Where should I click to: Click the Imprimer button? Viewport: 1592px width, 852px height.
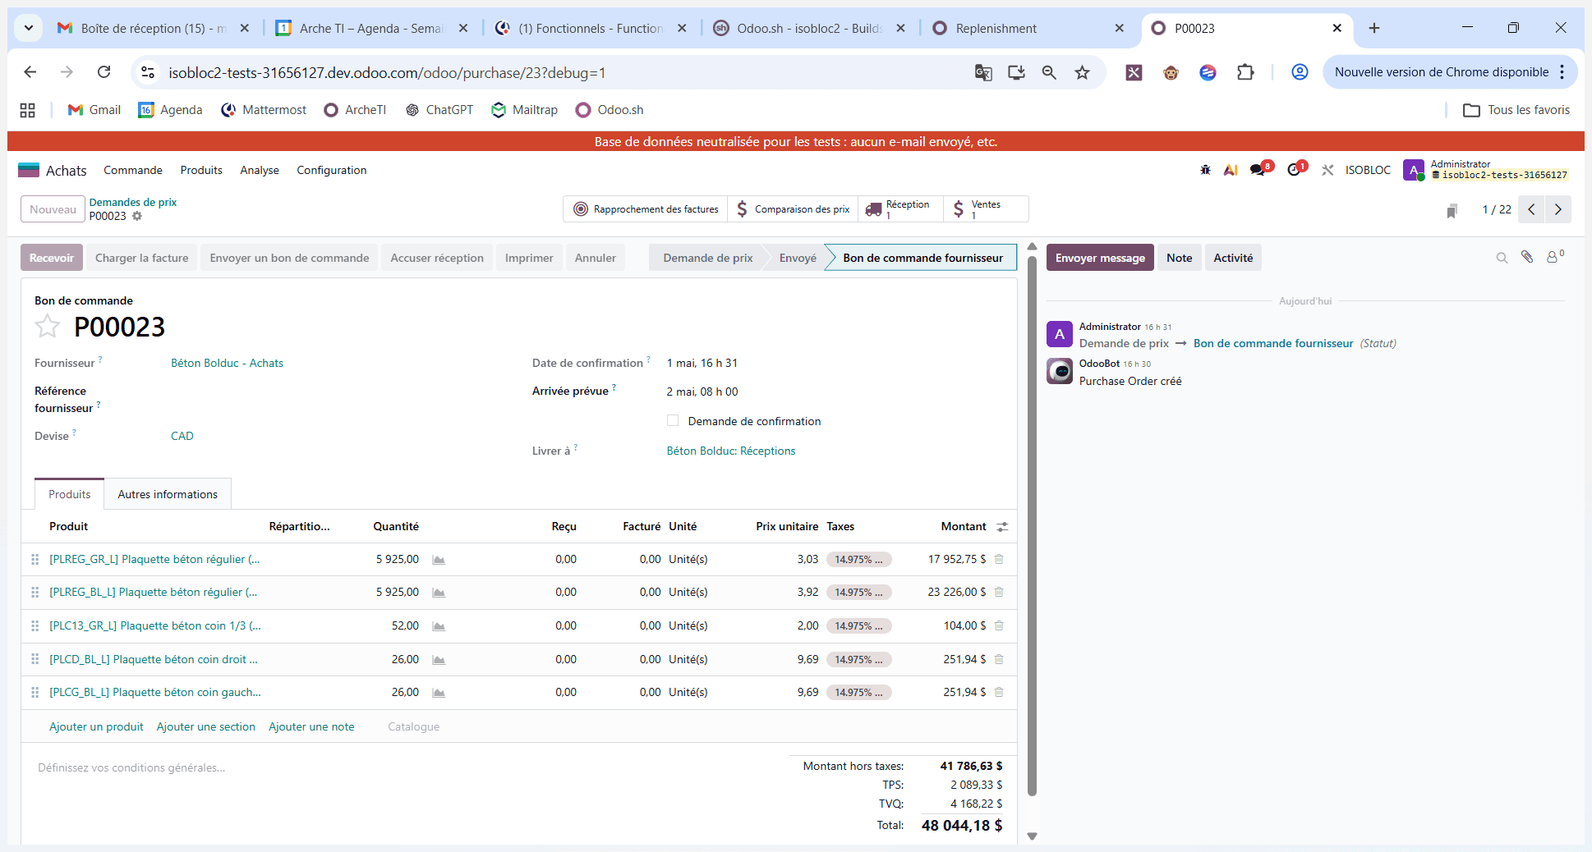point(529,258)
